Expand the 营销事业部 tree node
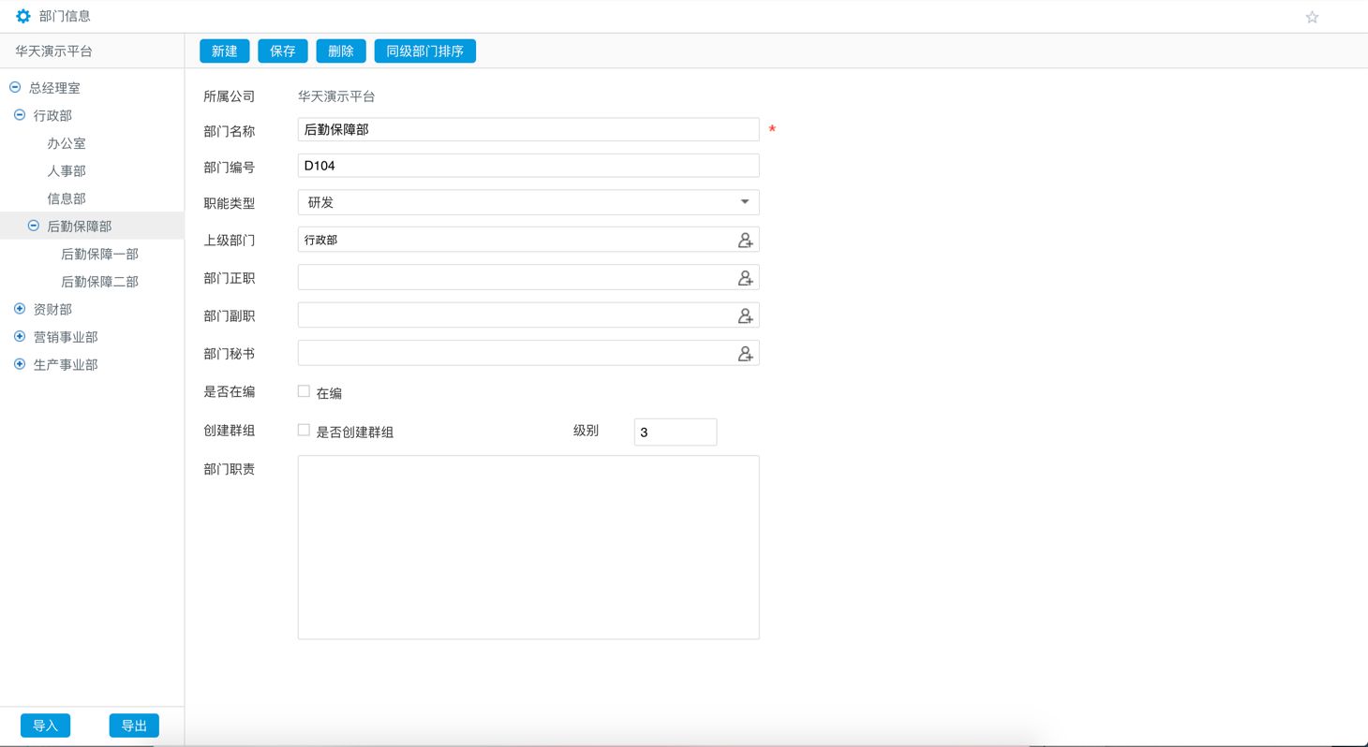The image size is (1368, 747). 20,337
